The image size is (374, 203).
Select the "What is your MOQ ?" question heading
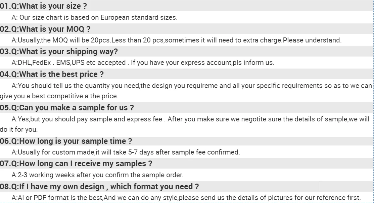[x=45, y=29]
